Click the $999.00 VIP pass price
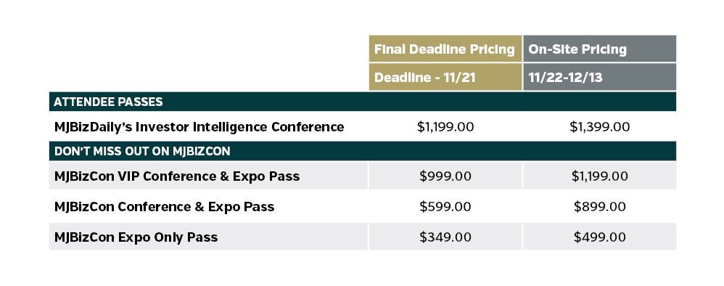The height and width of the screenshot is (286, 724). [445, 176]
